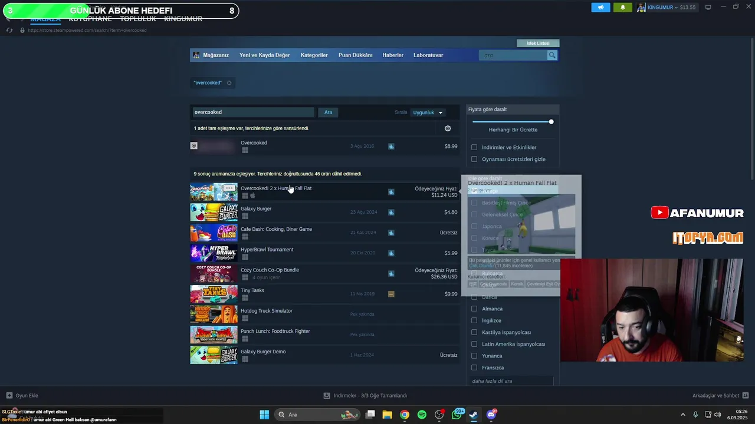This screenshot has width=755, height=424.
Task: Open İstek Listesi button
Action: pos(538,43)
